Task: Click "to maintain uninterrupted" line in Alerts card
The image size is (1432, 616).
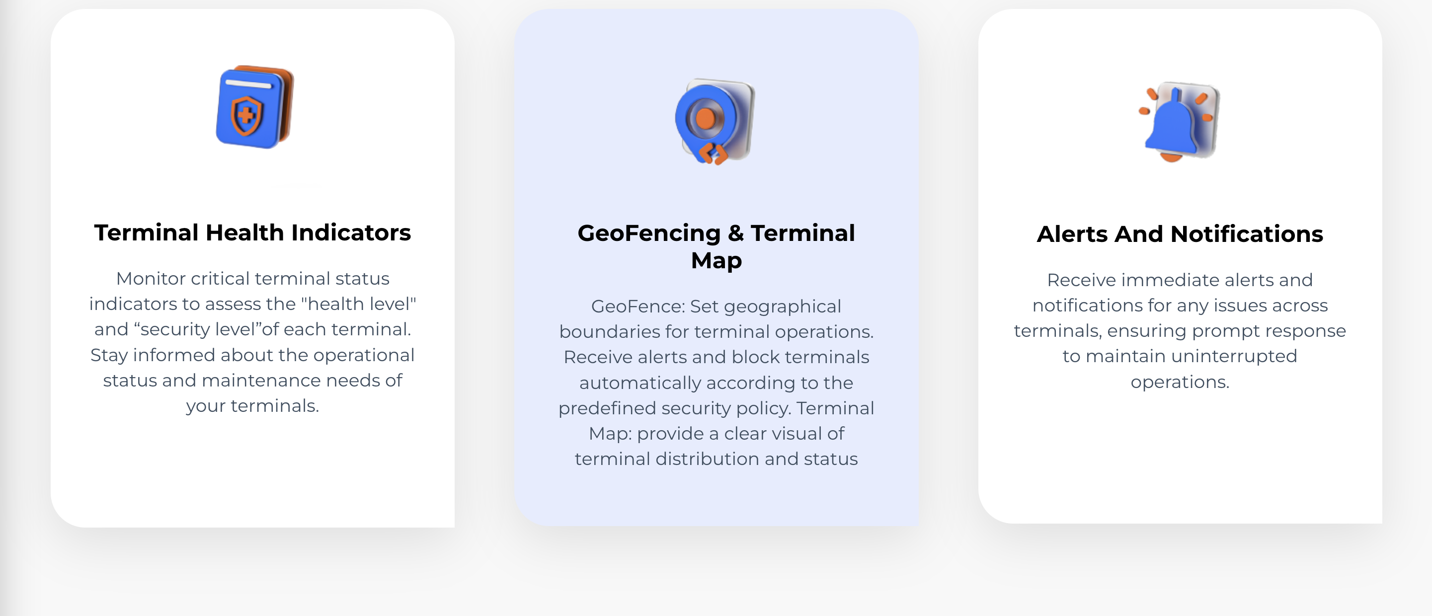Action: (x=1180, y=356)
